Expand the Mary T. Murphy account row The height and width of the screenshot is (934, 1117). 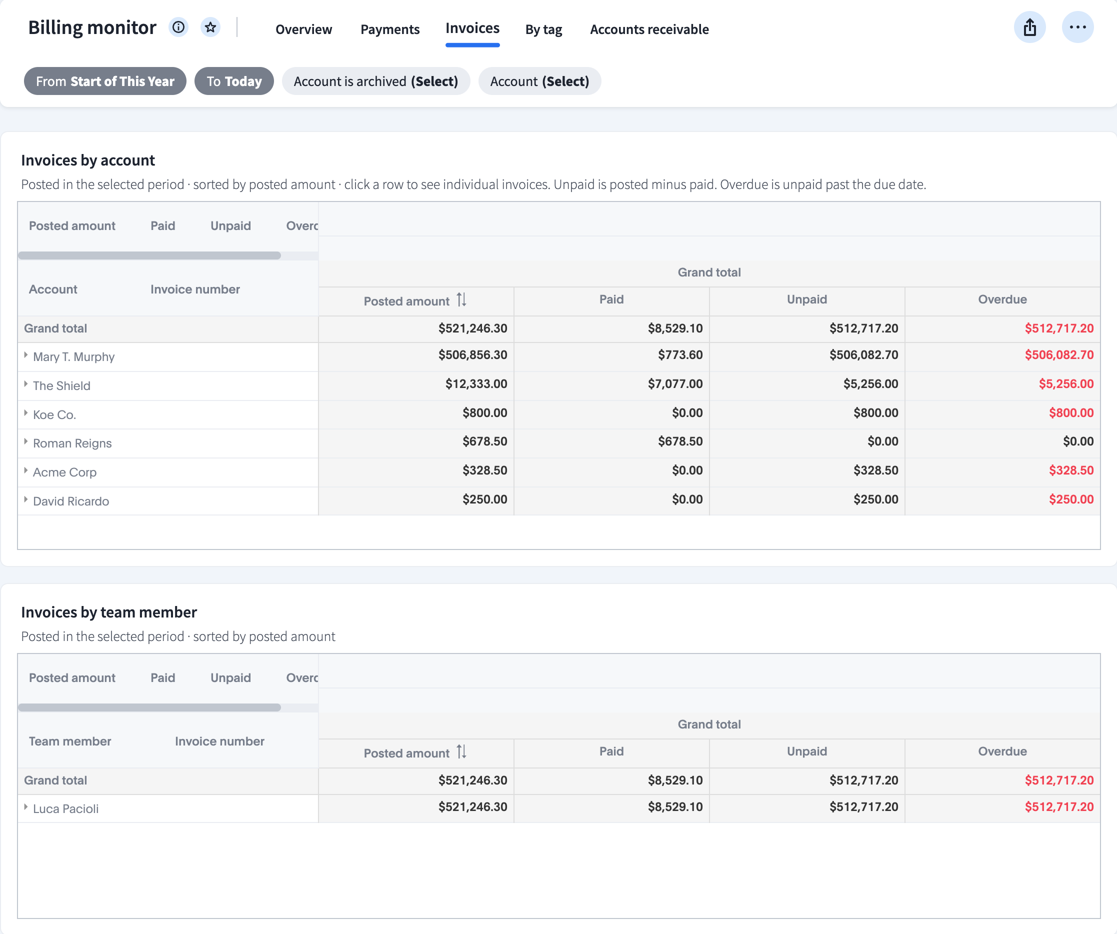point(25,355)
